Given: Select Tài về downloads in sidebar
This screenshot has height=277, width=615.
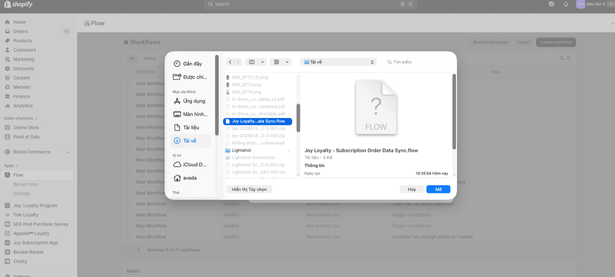Looking at the screenshot, I should point(191,141).
